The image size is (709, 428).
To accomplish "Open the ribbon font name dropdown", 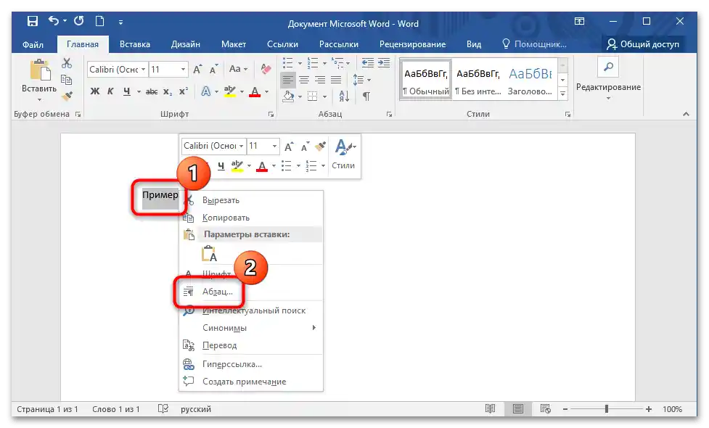I will click(x=144, y=69).
